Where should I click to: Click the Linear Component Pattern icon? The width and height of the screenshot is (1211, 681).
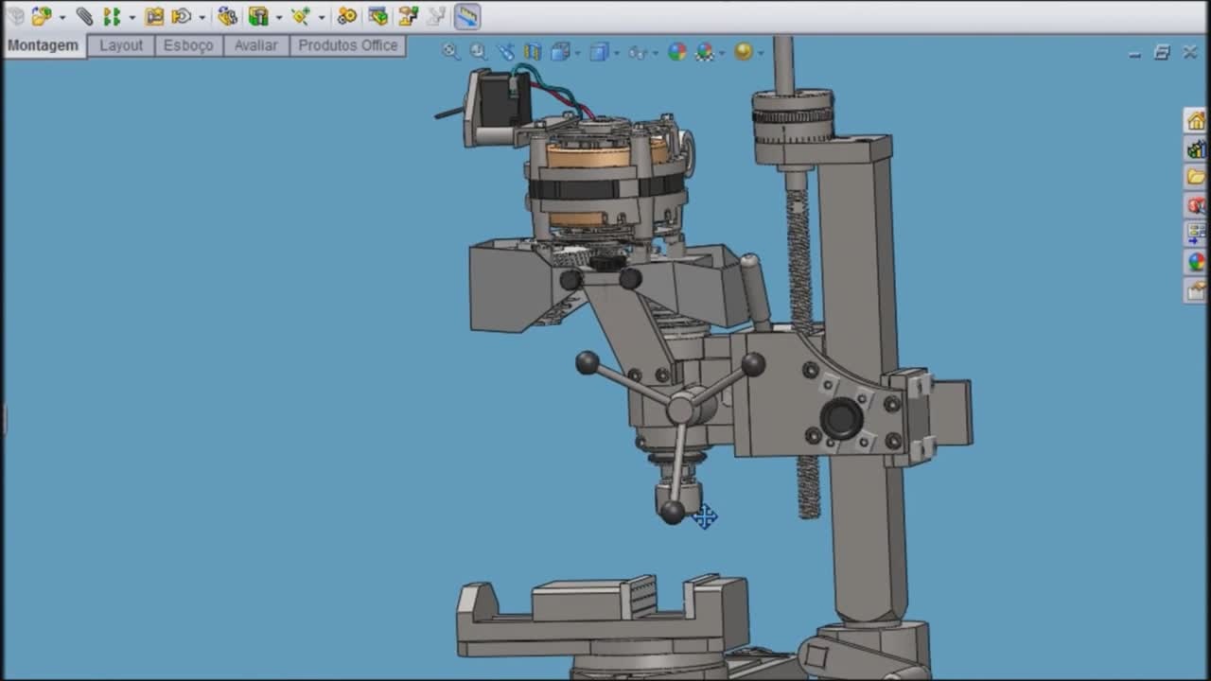[x=113, y=16]
